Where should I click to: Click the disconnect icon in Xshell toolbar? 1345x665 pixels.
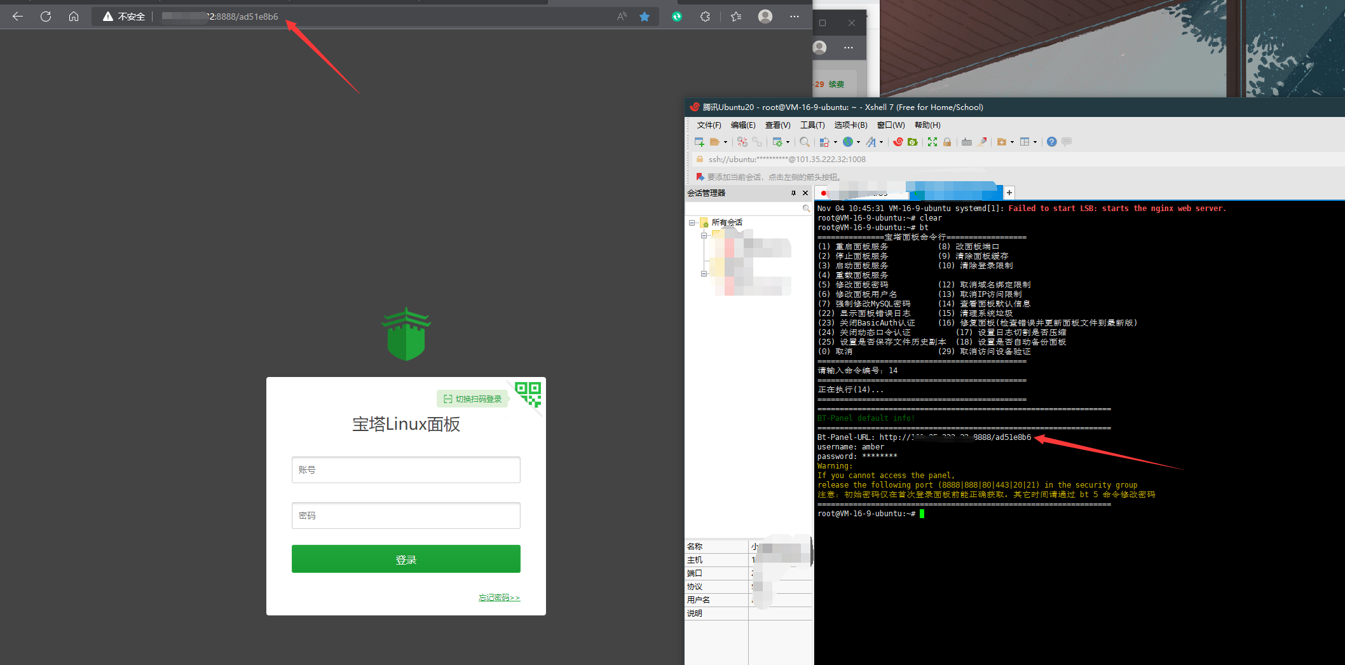[x=742, y=142]
